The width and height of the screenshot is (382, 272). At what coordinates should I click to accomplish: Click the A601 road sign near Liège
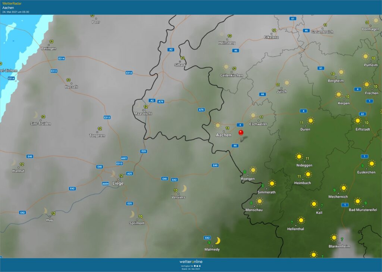[x=124, y=158]
